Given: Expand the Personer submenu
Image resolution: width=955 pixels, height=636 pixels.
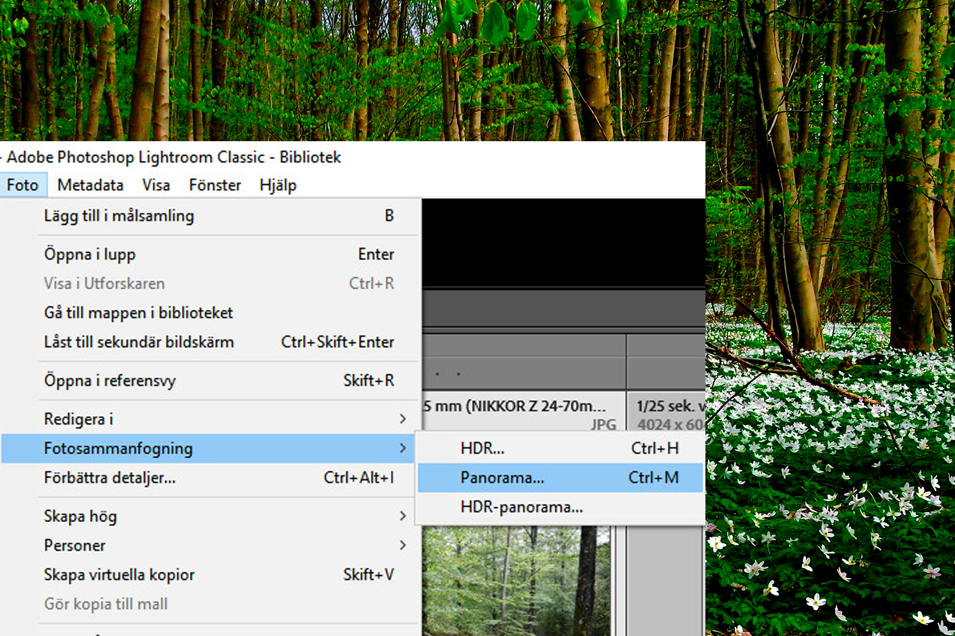Looking at the screenshot, I should coord(74,546).
